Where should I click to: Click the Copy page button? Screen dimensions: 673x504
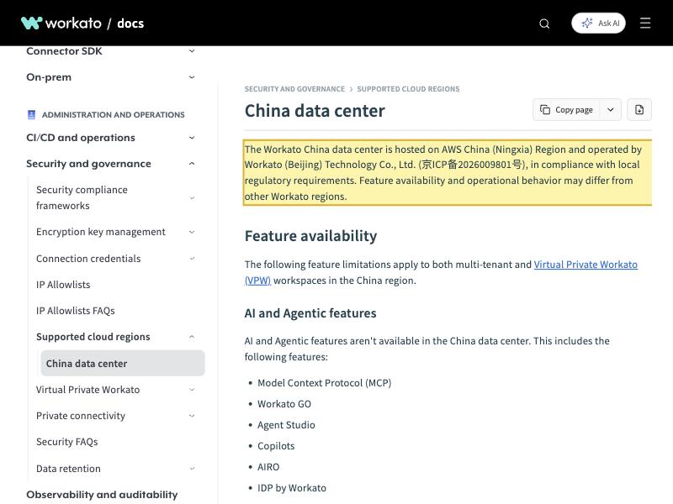coord(566,110)
